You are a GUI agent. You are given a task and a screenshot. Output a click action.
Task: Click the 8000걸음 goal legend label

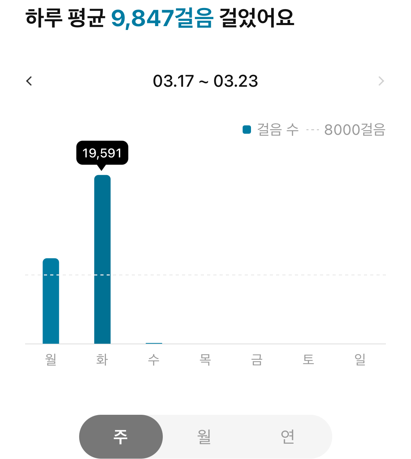355,130
